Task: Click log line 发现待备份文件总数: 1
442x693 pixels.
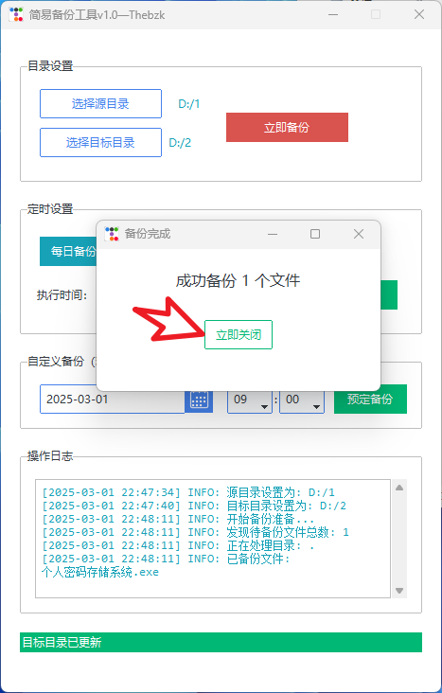Action: (195, 532)
